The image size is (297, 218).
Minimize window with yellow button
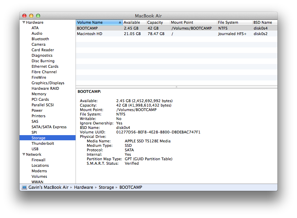tap(31, 16)
